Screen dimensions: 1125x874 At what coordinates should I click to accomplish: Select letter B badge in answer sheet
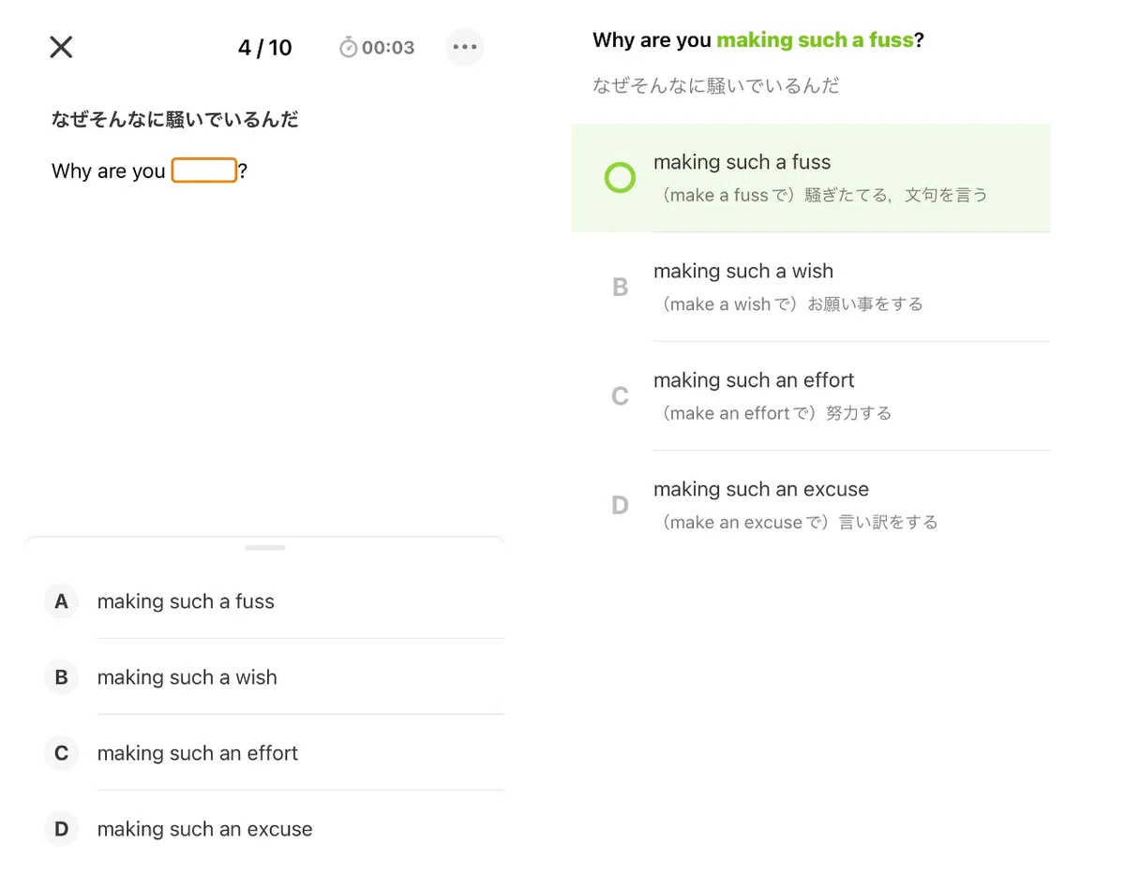point(61,677)
